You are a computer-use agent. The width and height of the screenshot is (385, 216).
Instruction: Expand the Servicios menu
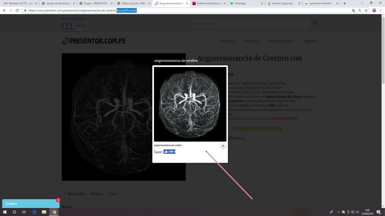pyautogui.click(x=252, y=41)
